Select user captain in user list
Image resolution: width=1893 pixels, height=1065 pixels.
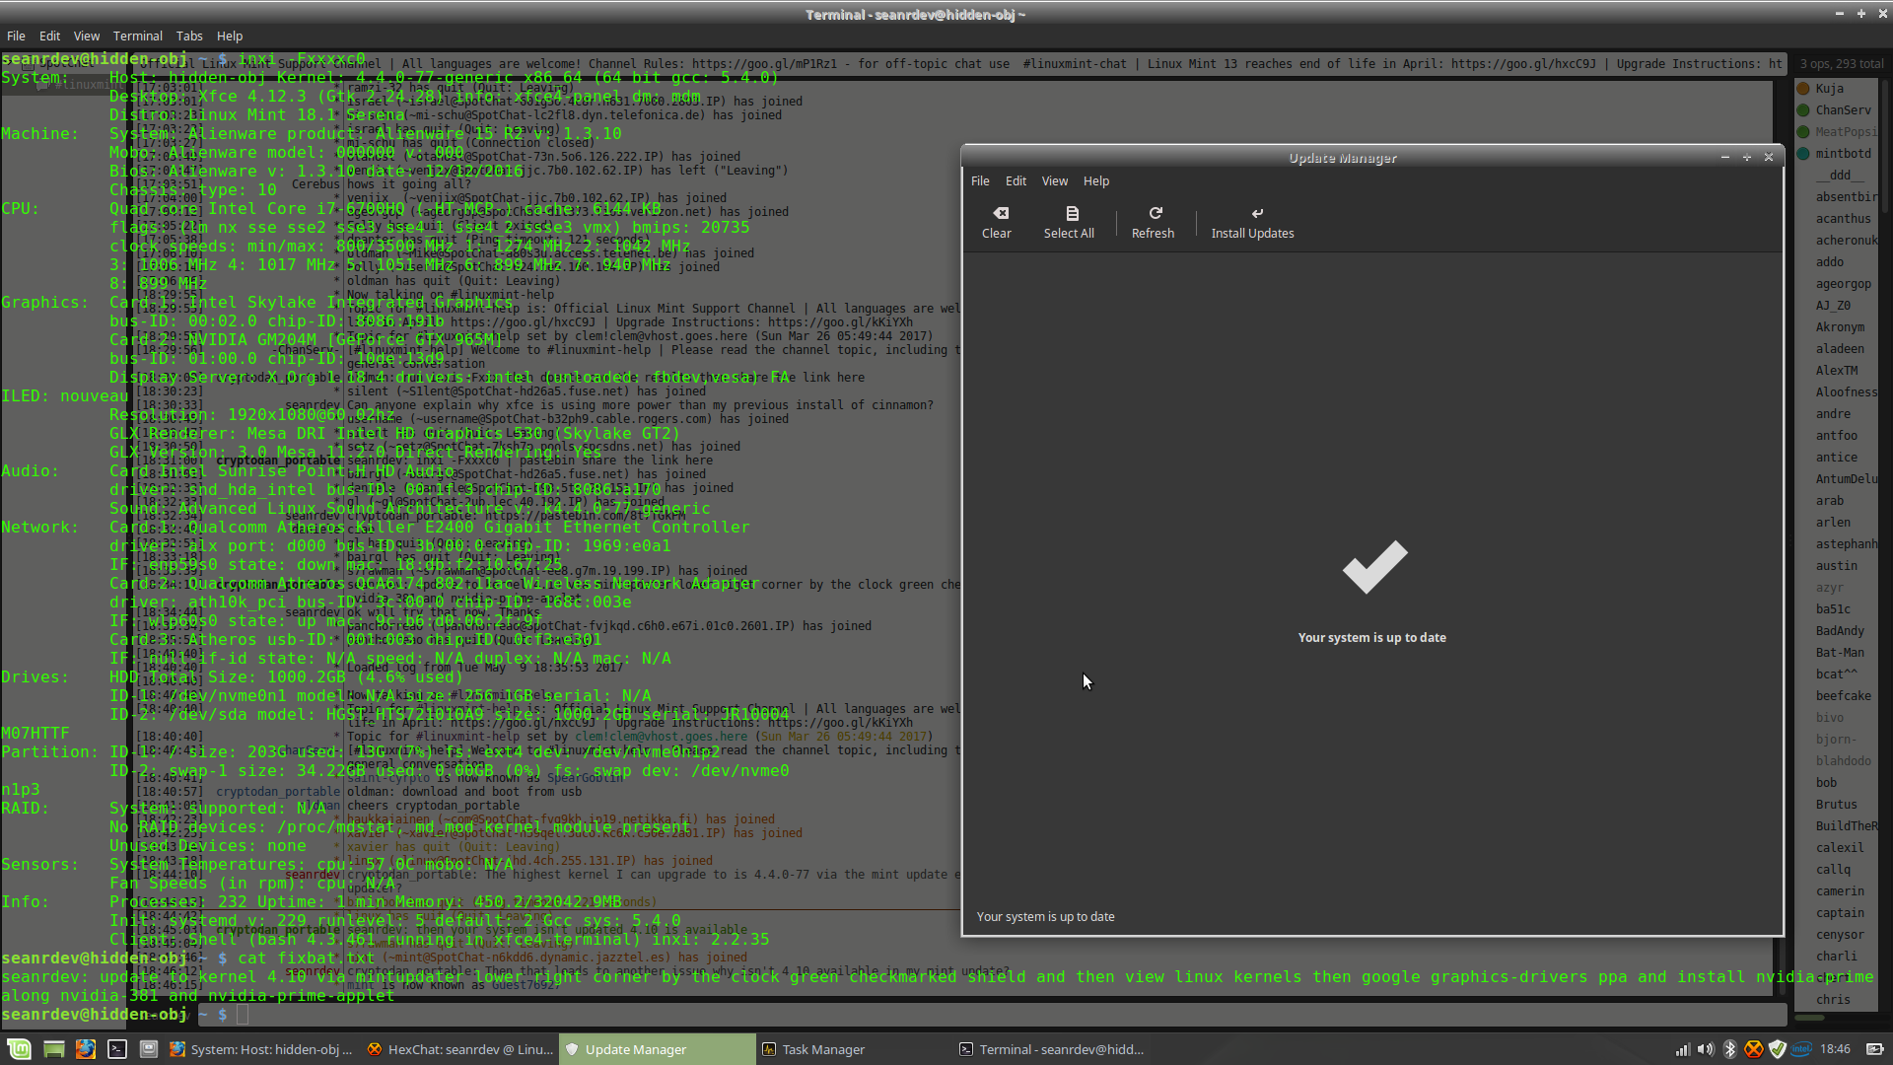tap(1837, 913)
